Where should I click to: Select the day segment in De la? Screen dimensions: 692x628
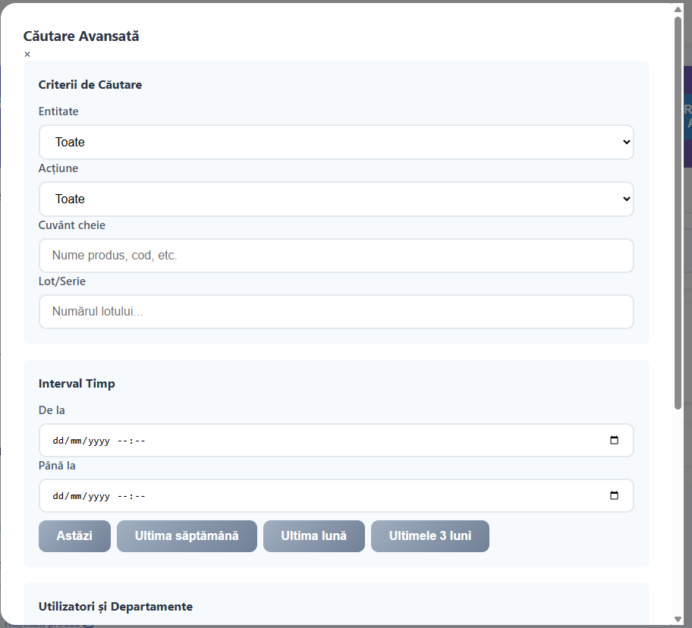pyautogui.click(x=58, y=441)
